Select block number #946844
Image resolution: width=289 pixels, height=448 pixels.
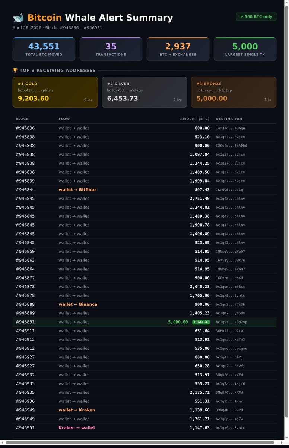coord(25,190)
